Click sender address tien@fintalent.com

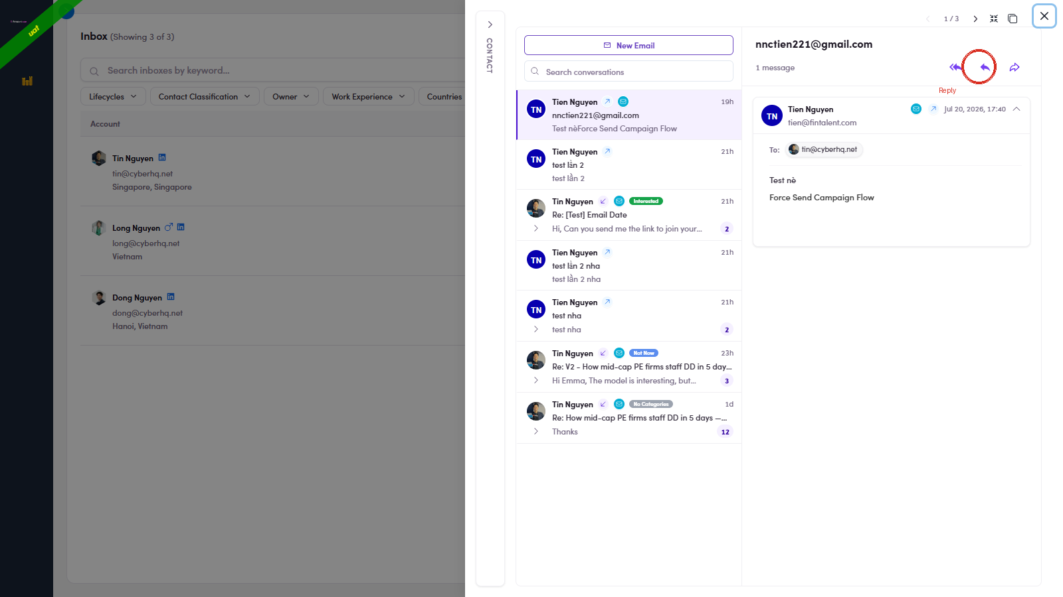[822, 123]
